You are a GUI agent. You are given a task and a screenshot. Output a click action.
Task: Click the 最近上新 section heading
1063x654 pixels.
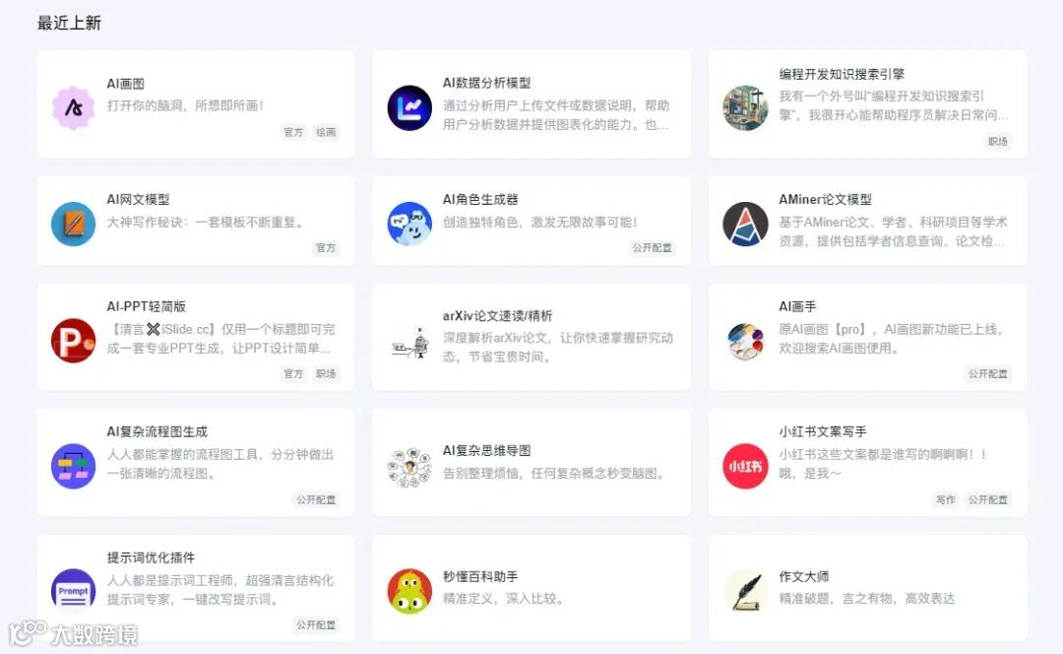(x=69, y=23)
